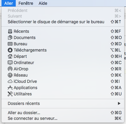Click the ⇧⌘G shortcut beside Aller au dossier

[116, 113]
